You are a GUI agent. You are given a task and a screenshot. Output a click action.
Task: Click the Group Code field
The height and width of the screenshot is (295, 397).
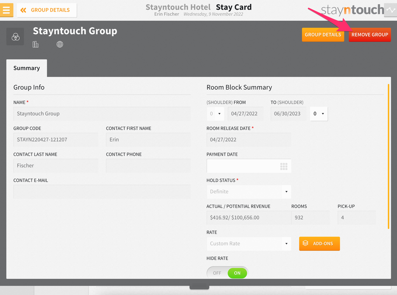coord(56,140)
